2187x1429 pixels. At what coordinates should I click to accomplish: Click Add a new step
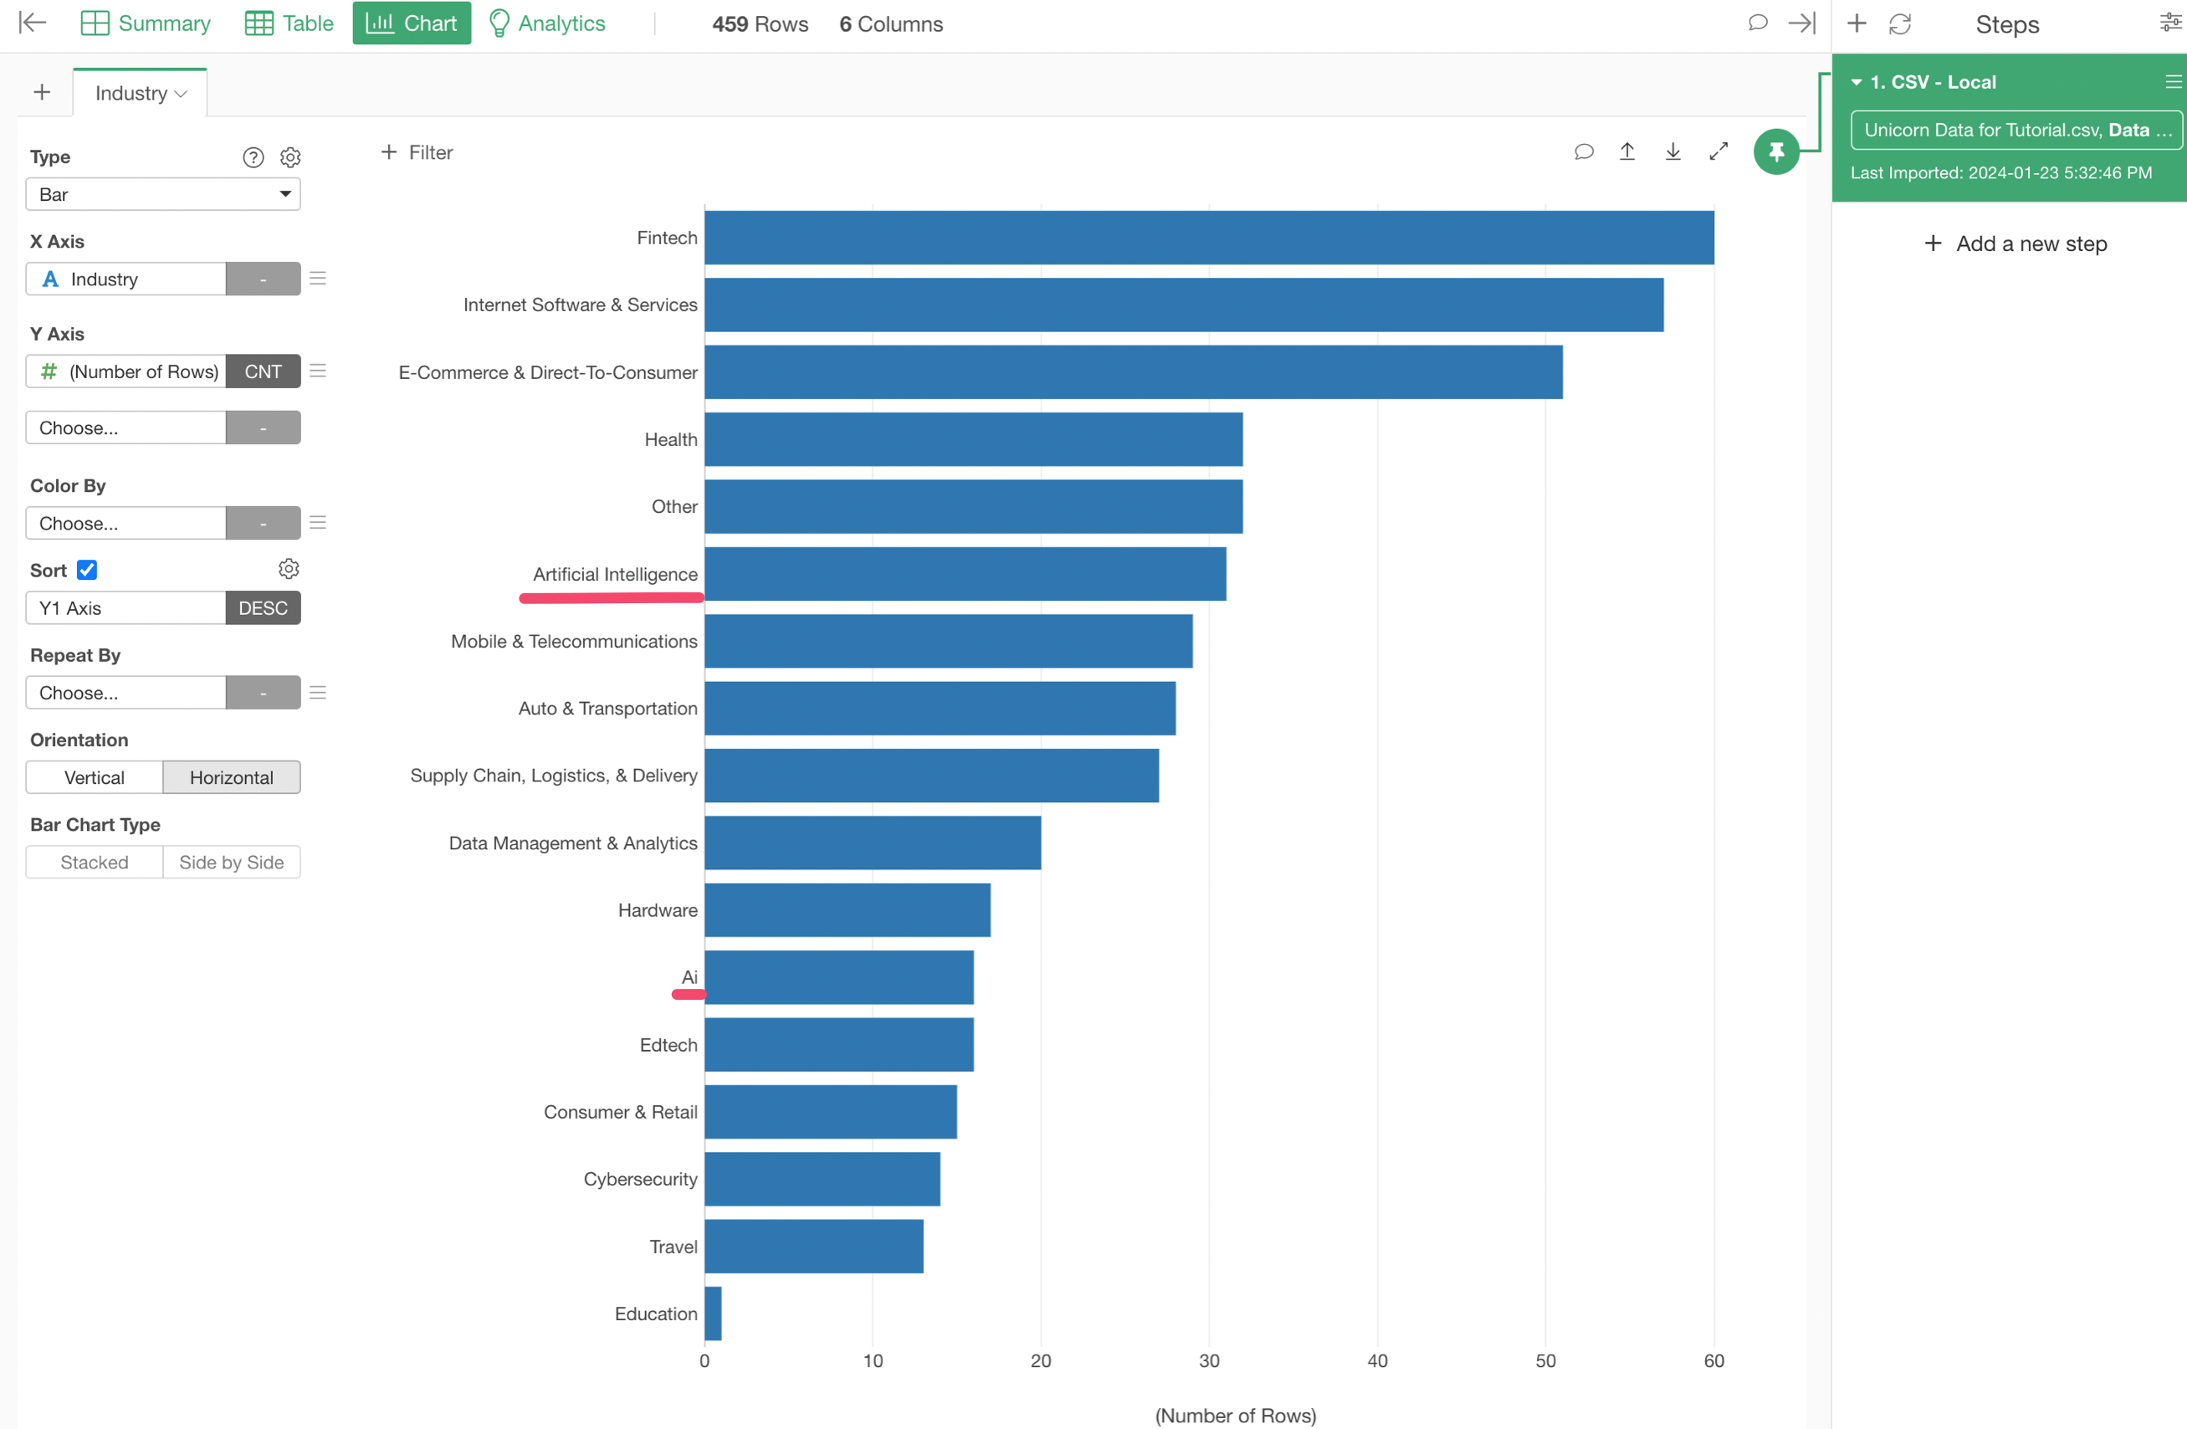click(x=2015, y=243)
